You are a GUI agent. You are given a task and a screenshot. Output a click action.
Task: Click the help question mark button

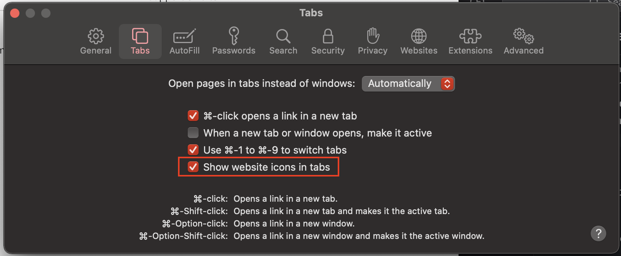[x=598, y=233]
